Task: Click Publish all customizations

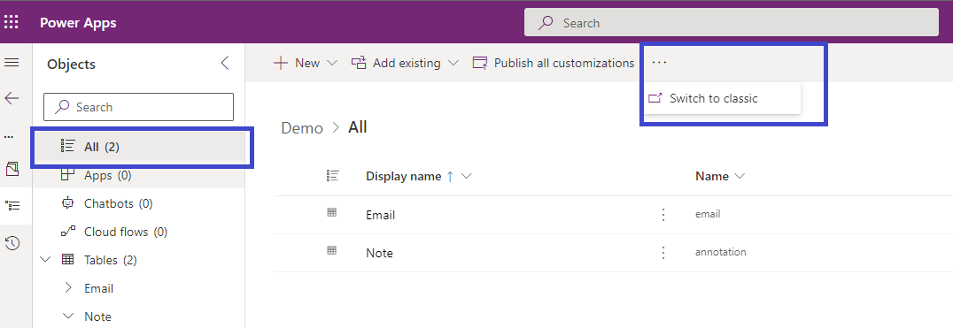Action: [x=553, y=63]
